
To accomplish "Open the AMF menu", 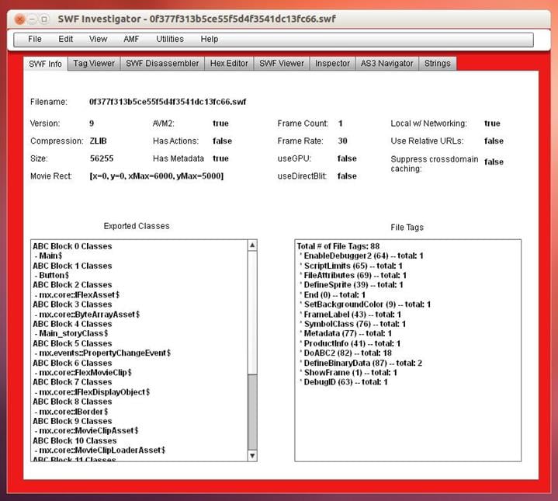I will coord(131,39).
